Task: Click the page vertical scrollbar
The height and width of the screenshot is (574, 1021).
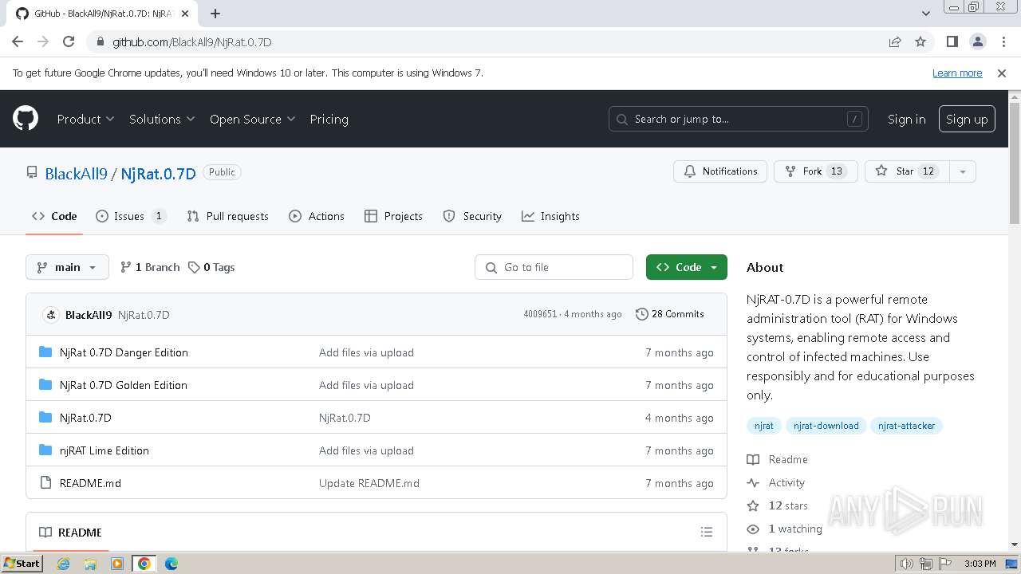Action: pos(1015,163)
